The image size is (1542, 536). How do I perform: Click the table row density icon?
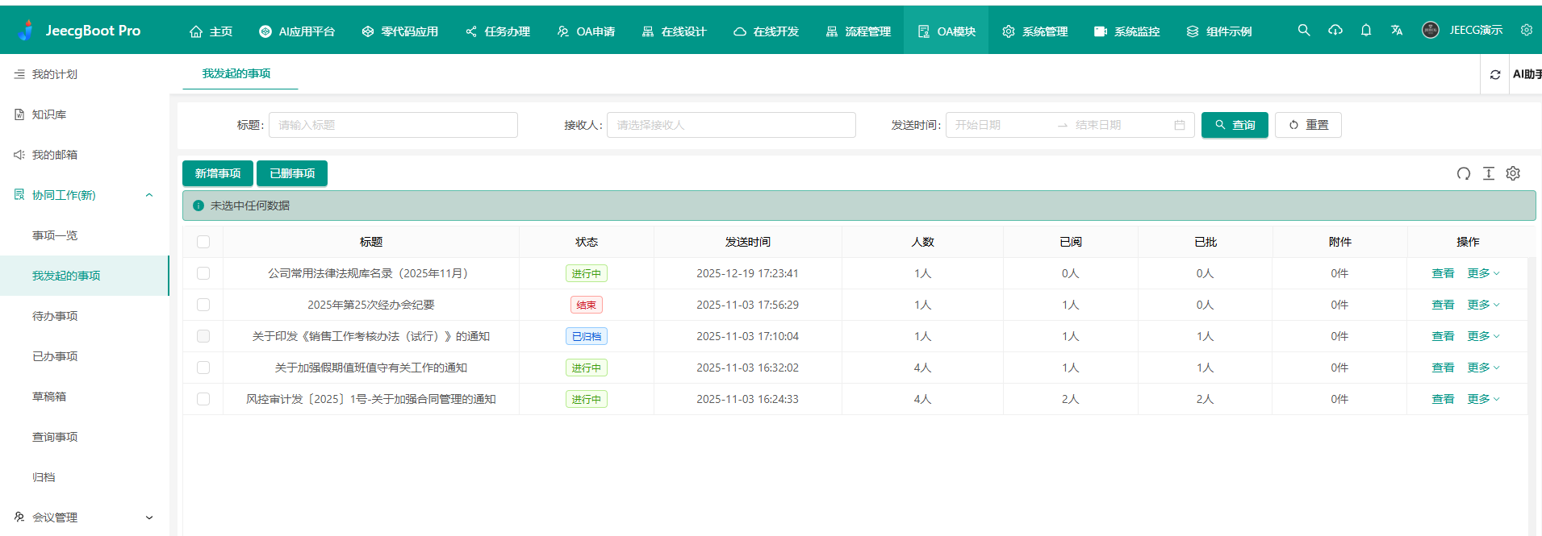(x=1489, y=173)
